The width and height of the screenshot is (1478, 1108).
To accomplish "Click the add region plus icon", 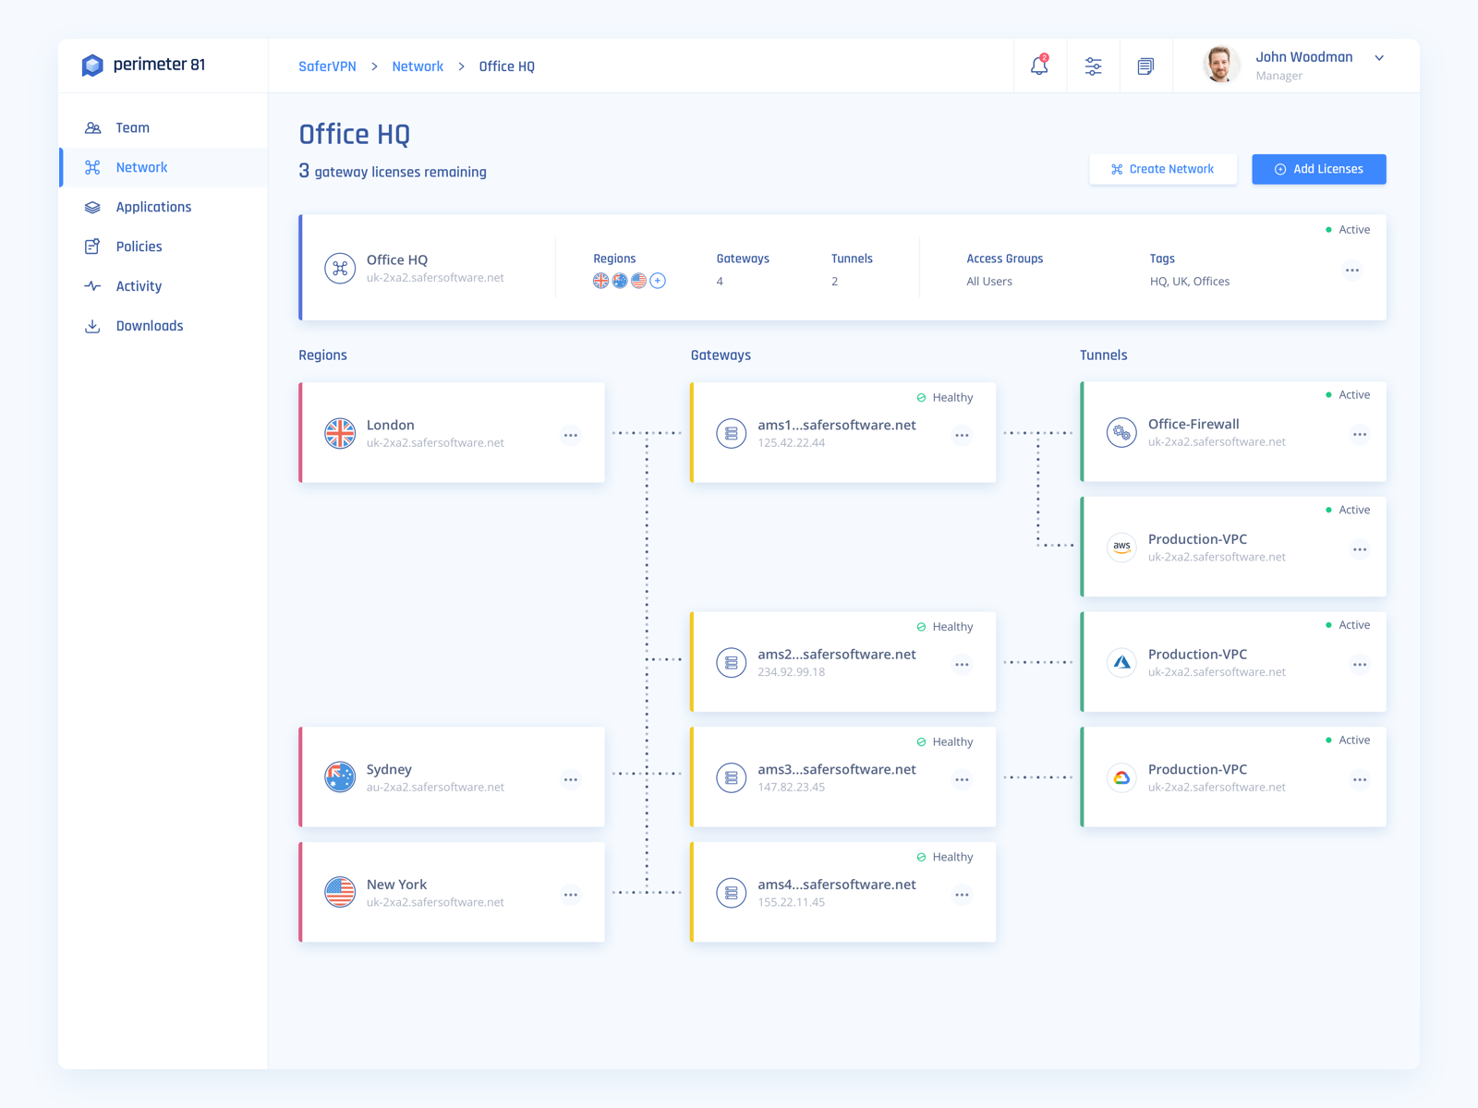I will coord(658,281).
